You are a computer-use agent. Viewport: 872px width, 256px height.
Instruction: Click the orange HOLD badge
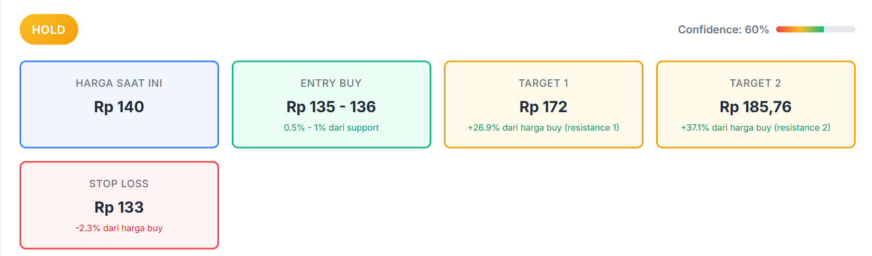pyautogui.click(x=49, y=30)
